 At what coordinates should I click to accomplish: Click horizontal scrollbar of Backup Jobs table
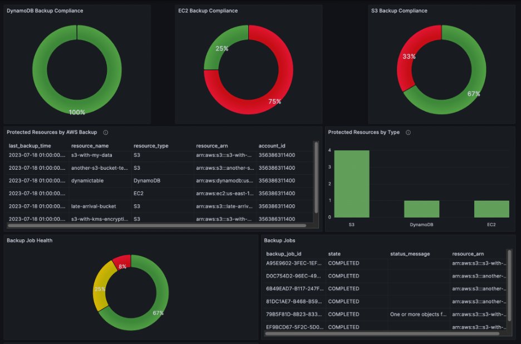coord(382,333)
